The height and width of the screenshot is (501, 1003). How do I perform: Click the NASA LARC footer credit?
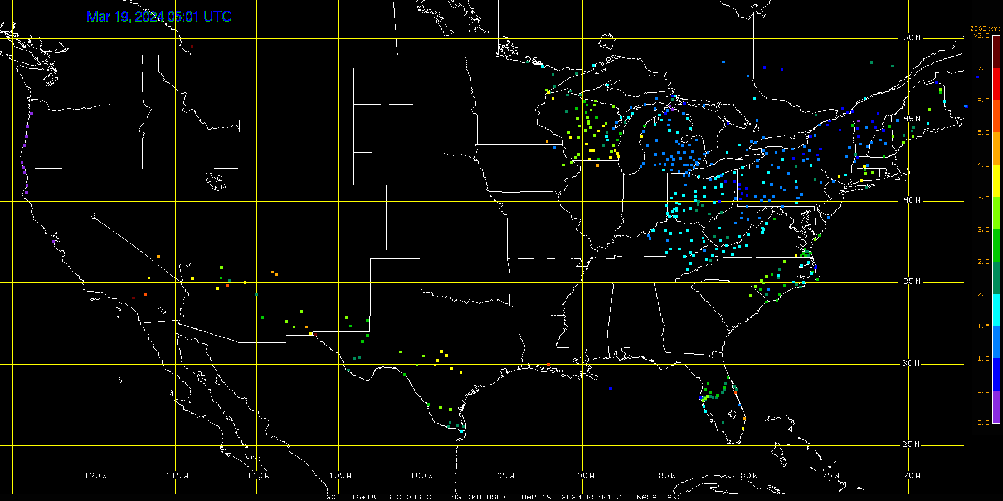click(659, 497)
